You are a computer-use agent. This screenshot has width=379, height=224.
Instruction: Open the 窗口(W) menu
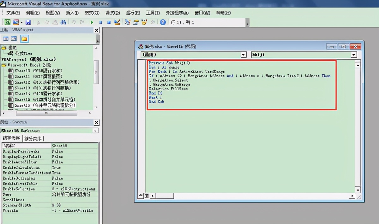(x=202, y=13)
